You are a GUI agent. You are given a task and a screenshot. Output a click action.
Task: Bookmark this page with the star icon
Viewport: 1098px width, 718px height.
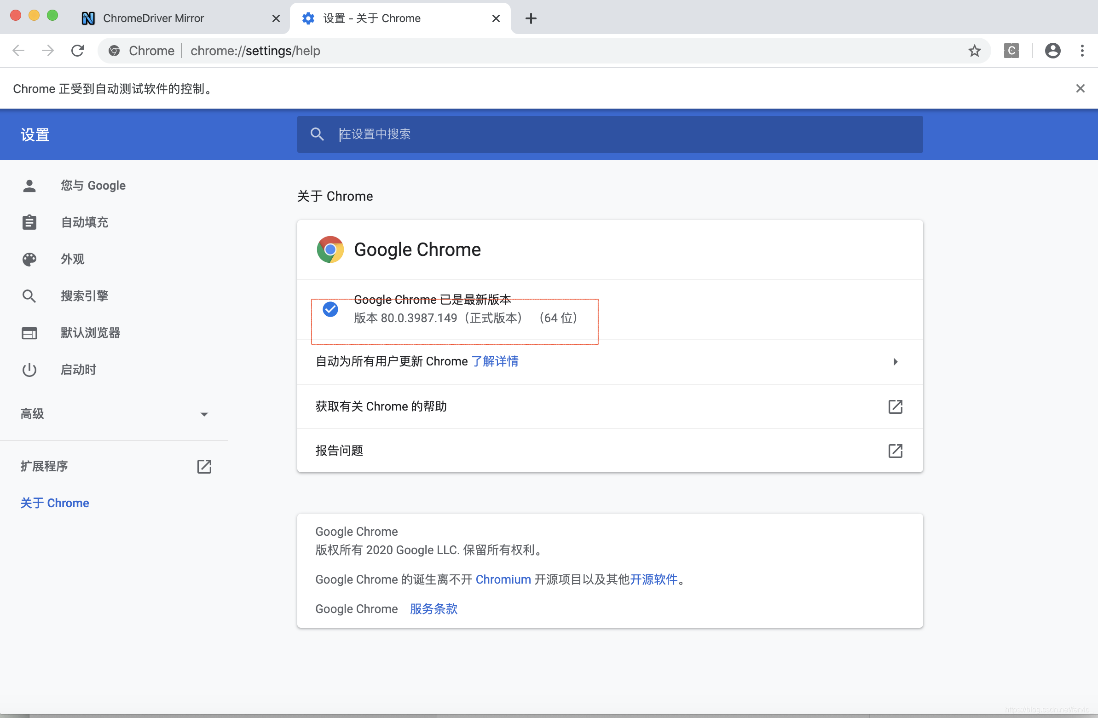pyautogui.click(x=974, y=51)
